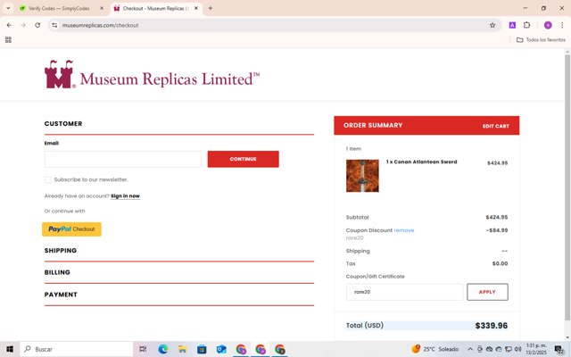
Task: Open the Conan Atlantean Sword thumbnail
Action: (362, 176)
